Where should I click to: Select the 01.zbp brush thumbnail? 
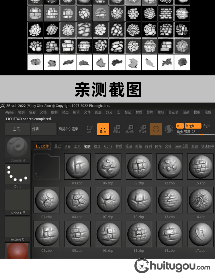pyautogui.click(x=47, y=200)
